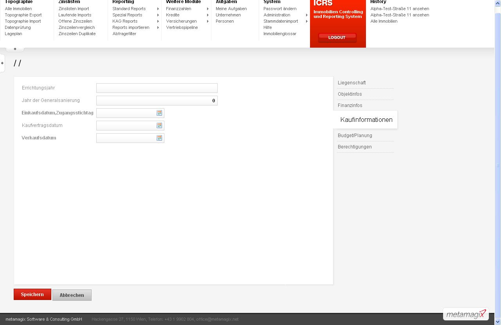Open Zinszeilenvergleich
The width and height of the screenshot is (501, 325).
click(77, 27)
